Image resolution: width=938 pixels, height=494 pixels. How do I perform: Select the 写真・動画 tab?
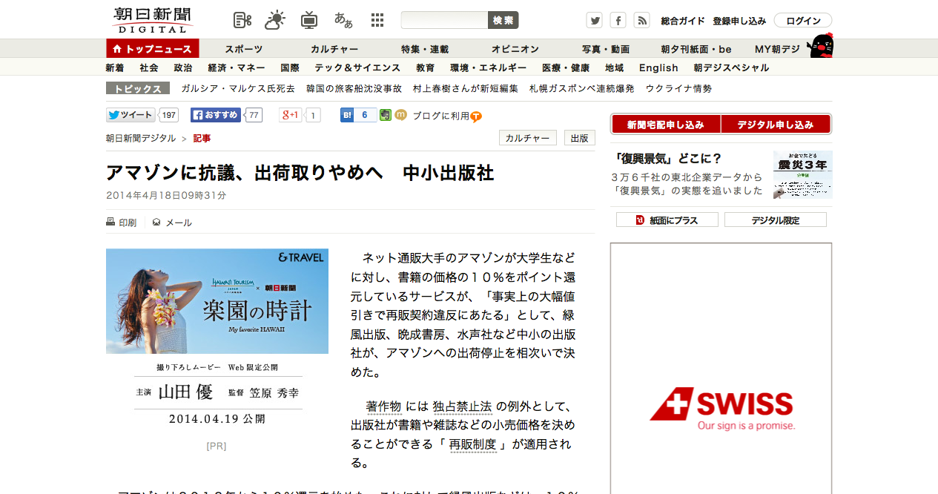click(x=606, y=49)
